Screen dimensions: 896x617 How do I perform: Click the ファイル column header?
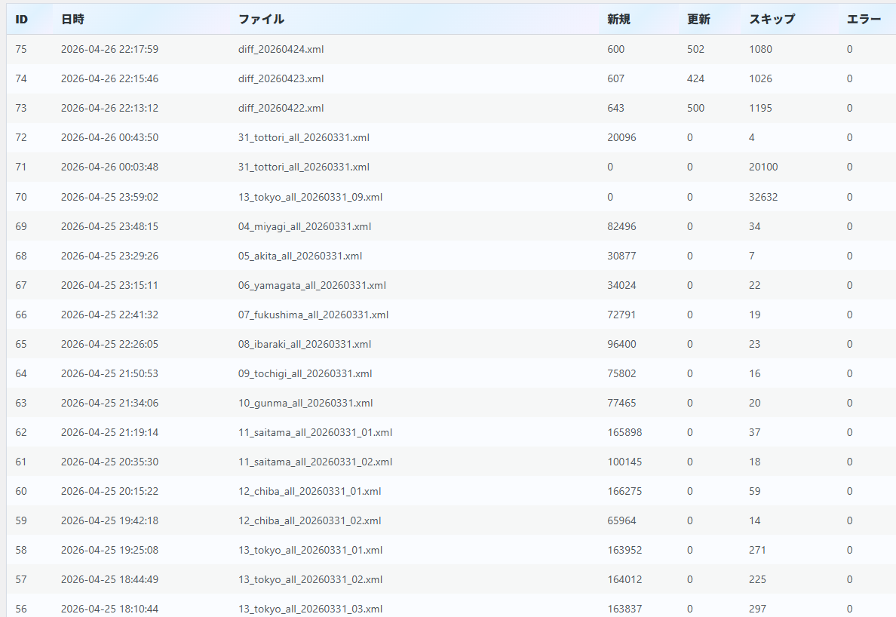(261, 20)
